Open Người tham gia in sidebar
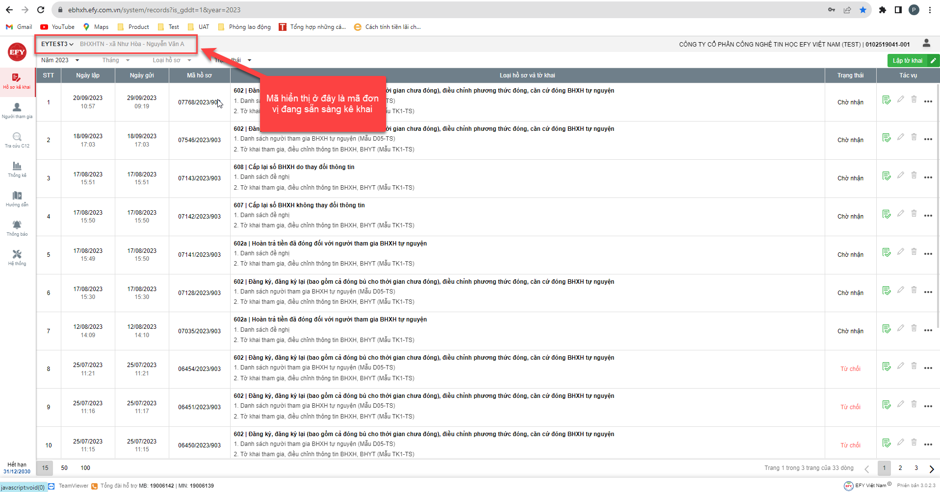Viewport: 940px width, 492px height. [x=17, y=111]
